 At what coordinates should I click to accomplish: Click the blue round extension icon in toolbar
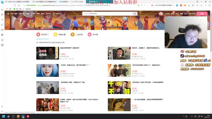click(177, 5)
